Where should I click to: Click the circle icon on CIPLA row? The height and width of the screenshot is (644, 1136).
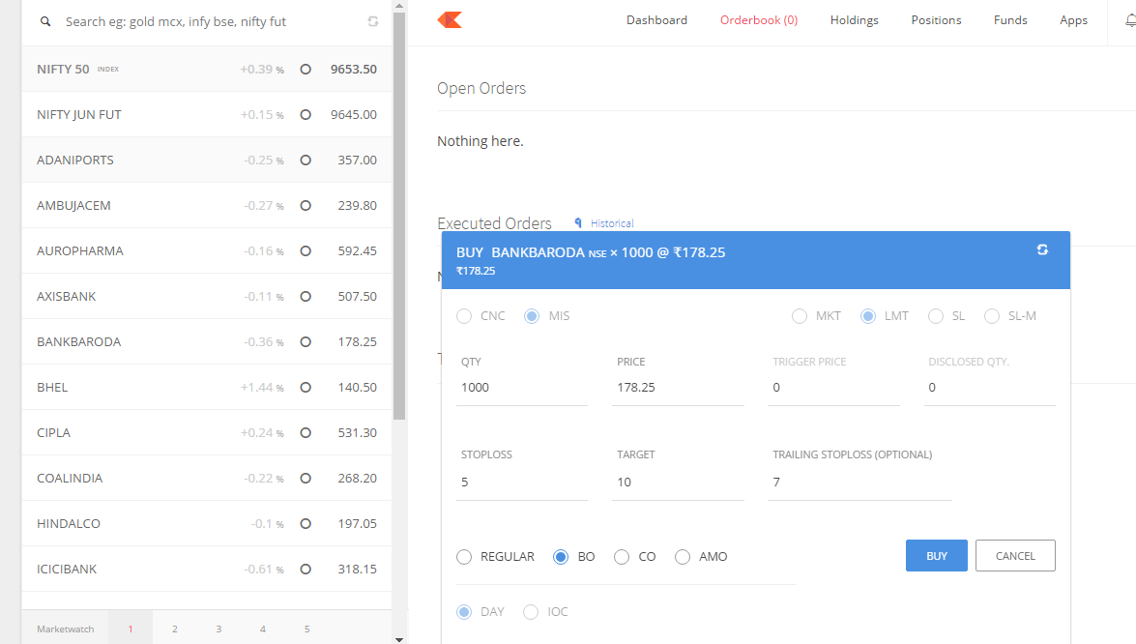[306, 432]
